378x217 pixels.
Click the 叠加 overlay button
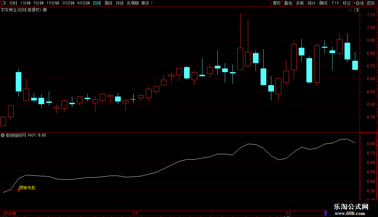(288, 3)
